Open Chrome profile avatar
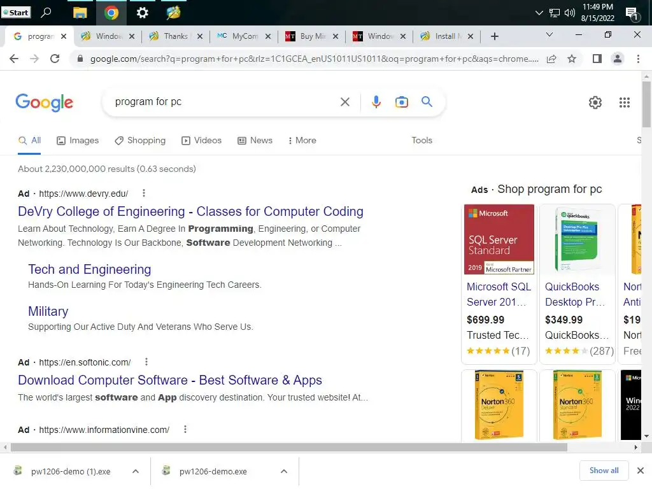652x489 pixels. click(x=618, y=59)
